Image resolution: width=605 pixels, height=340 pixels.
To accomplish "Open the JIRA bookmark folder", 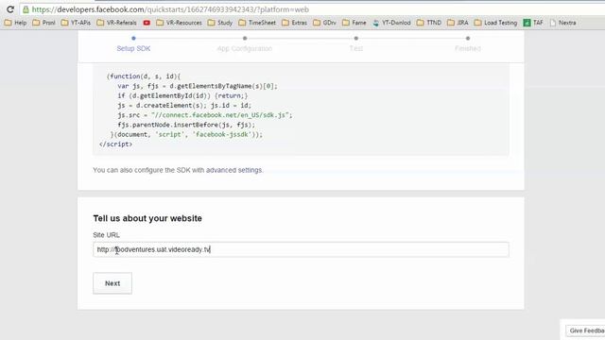I will point(458,23).
